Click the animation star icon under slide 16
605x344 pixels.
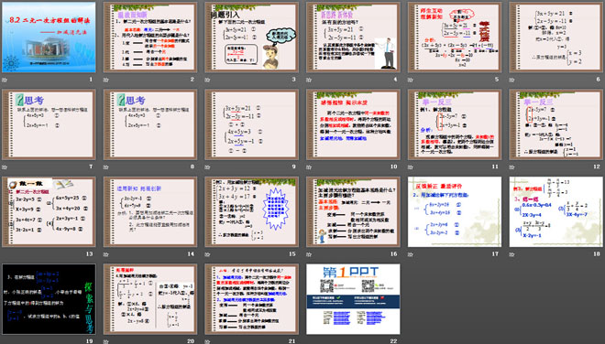[x=309, y=254]
